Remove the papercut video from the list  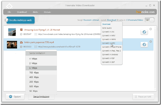pyautogui.click(x=151, y=42)
